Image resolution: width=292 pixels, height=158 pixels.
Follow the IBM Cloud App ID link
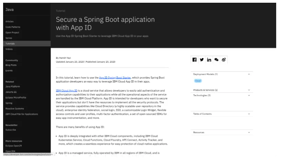pyautogui.click(x=67, y=90)
